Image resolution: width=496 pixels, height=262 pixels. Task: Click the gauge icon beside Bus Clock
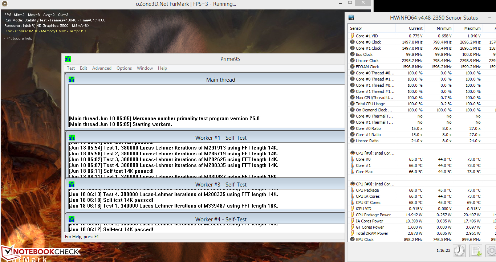point(352,54)
